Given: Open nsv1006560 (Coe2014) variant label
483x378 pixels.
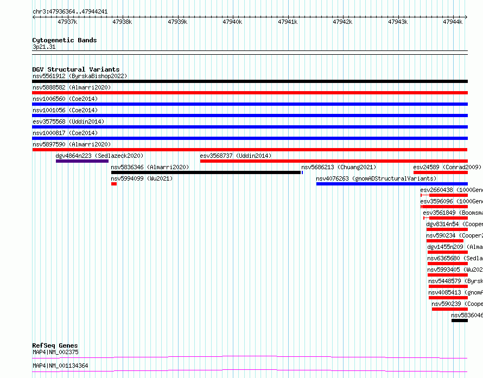Looking at the screenshot, I should (x=65, y=99).
